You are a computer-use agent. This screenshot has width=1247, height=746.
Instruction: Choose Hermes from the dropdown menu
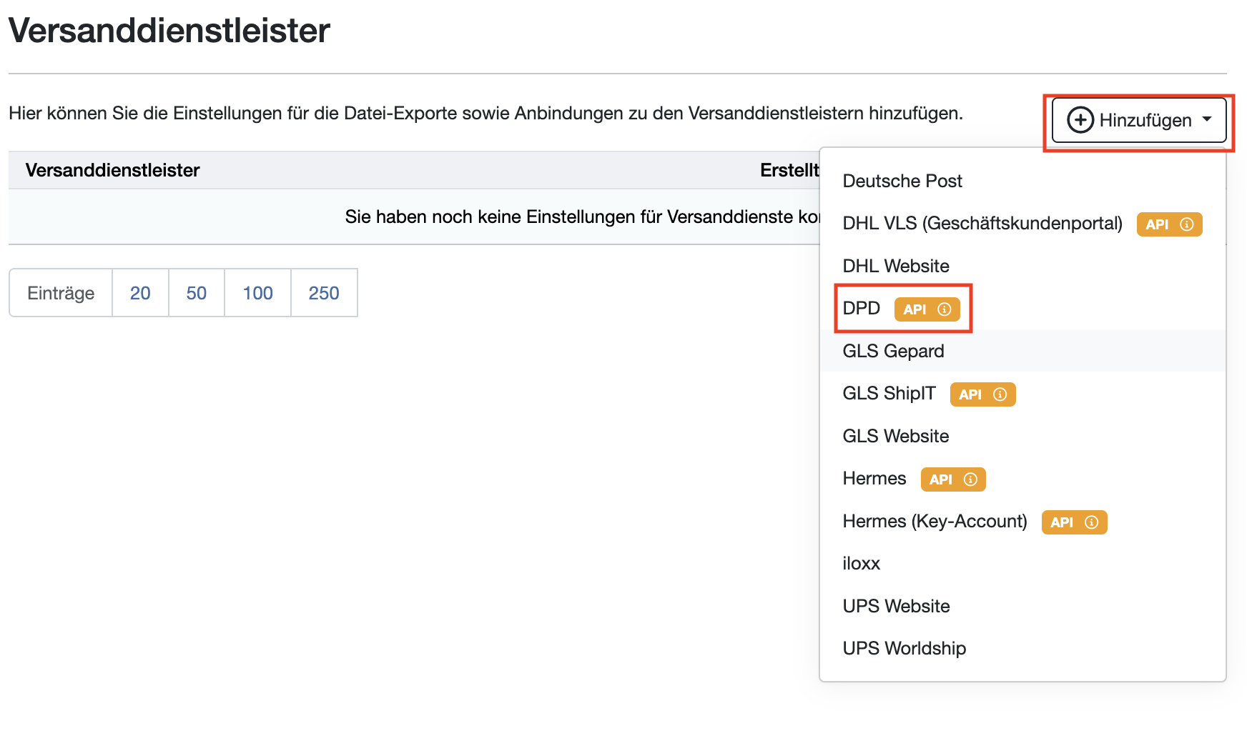pyautogui.click(x=1022, y=479)
